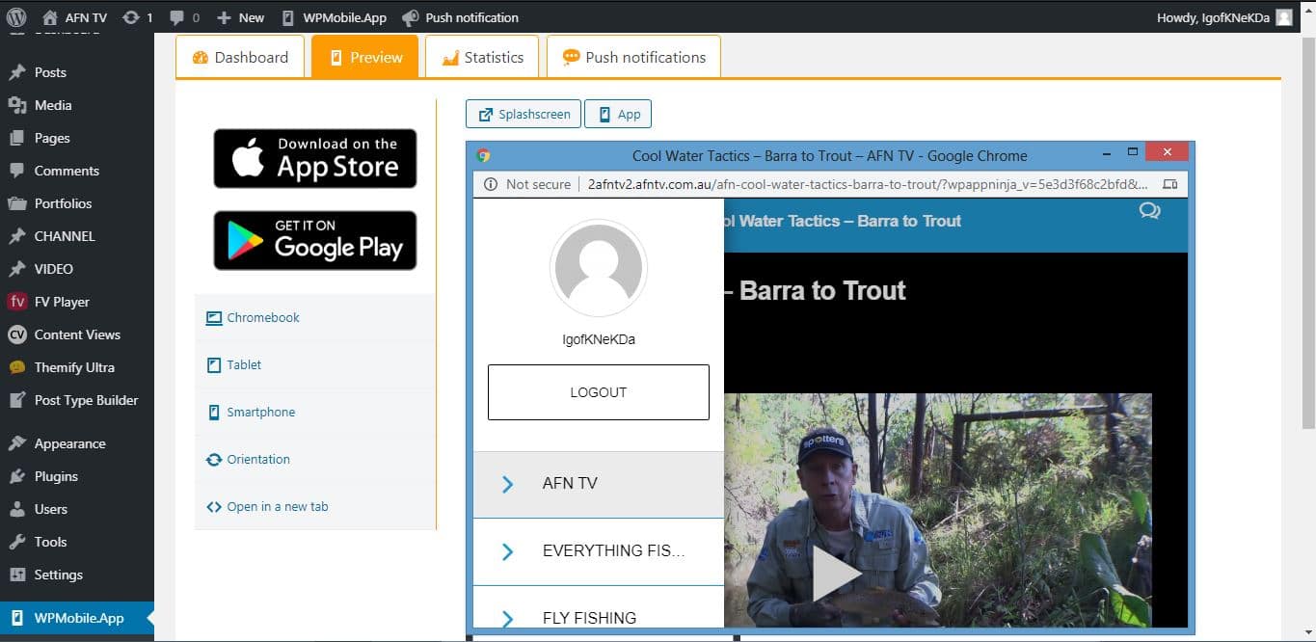Click the Chrome icon in popup title bar
Viewport: 1316px width, 642px height.
483,155
